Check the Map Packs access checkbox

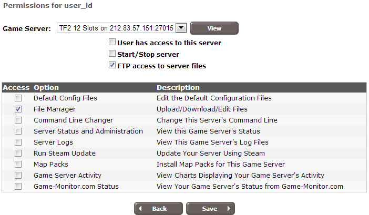pos(18,165)
